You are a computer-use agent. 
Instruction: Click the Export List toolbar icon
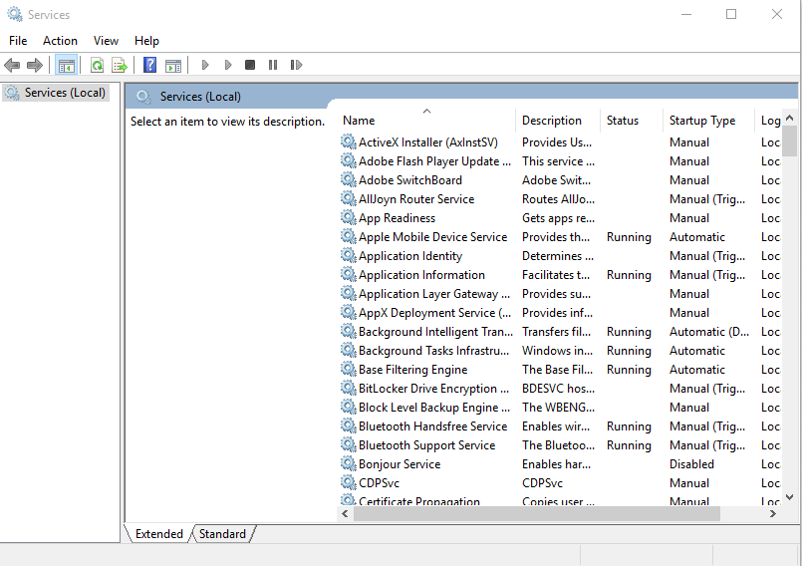click(x=120, y=65)
